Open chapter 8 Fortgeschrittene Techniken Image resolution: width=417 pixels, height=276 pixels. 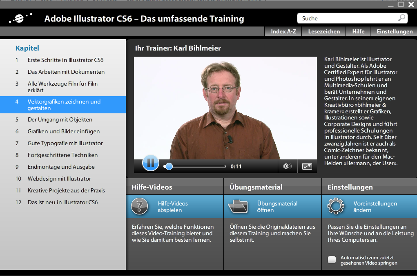click(x=63, y=155)
